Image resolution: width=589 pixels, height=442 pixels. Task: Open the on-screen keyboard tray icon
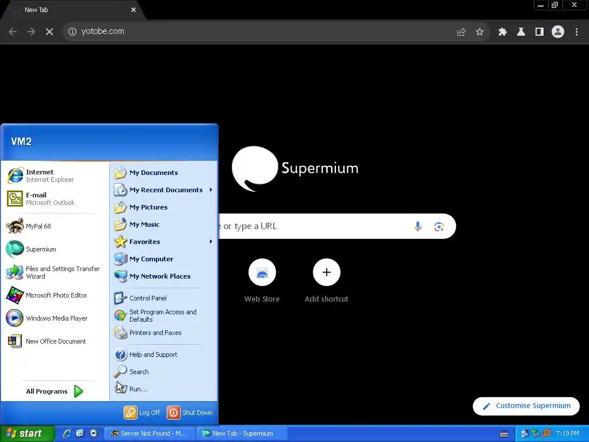(504, 434)
